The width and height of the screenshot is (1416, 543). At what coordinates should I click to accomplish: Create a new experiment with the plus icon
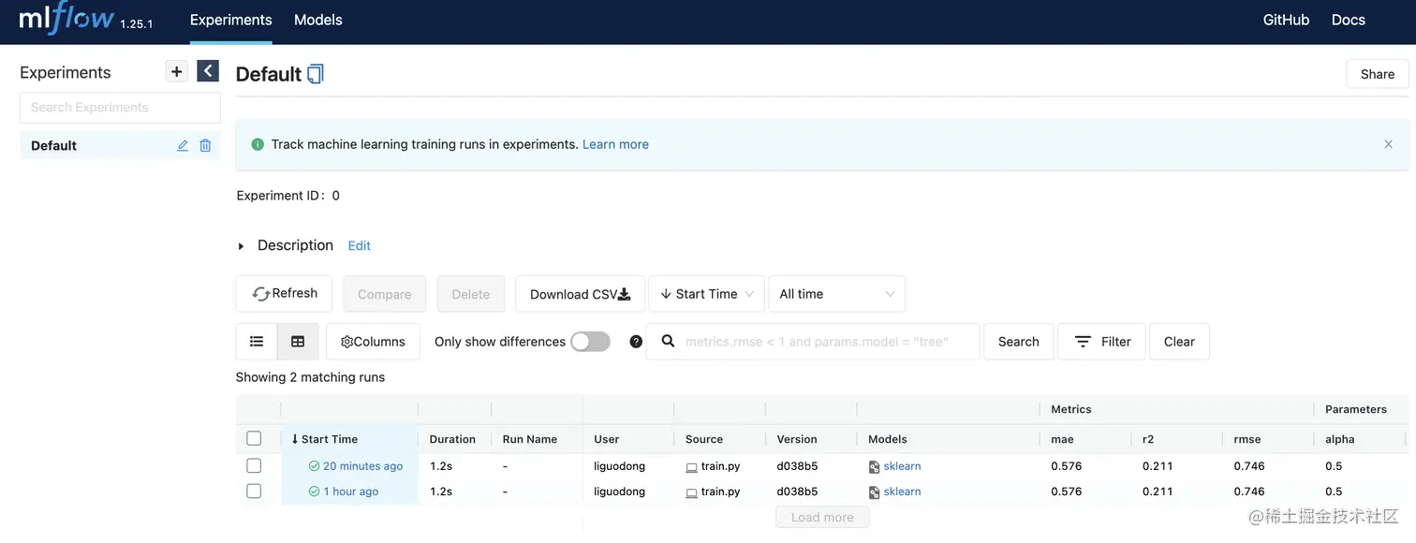click(177, 70)
